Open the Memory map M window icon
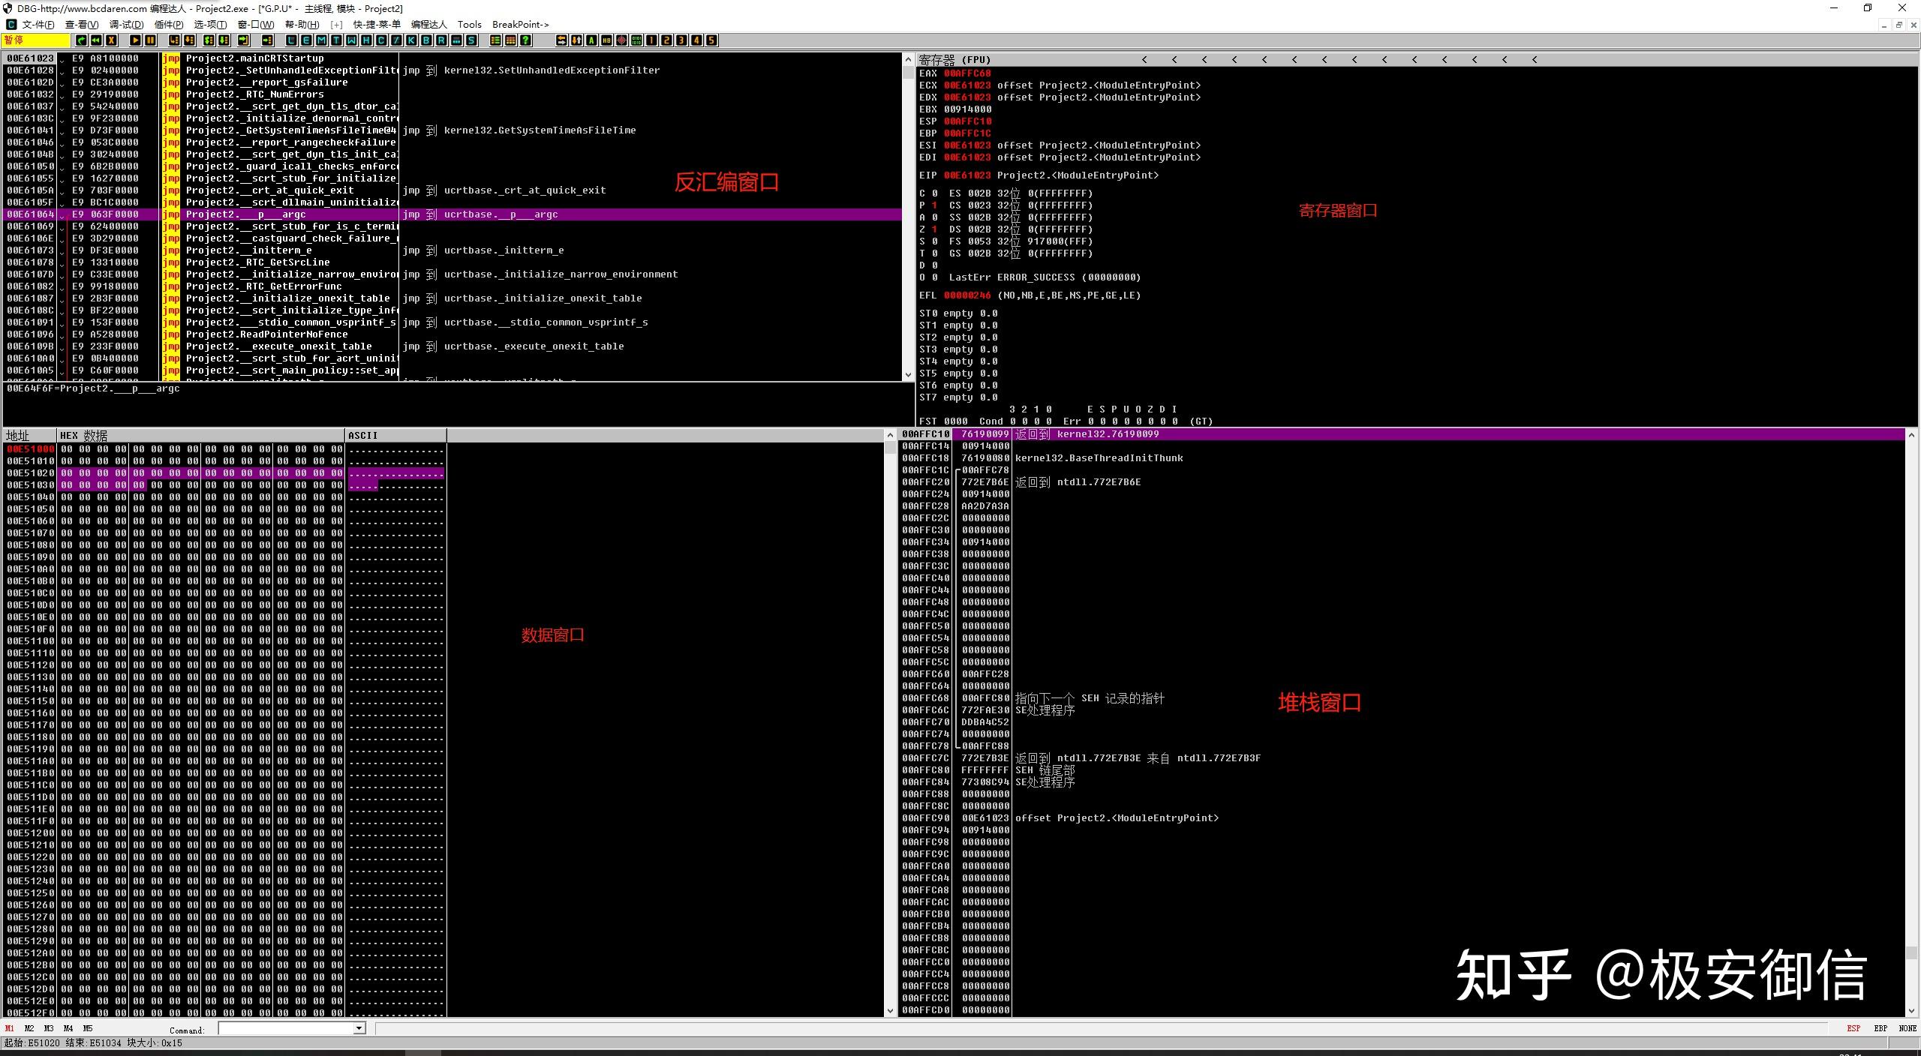 tap(321, 40)
